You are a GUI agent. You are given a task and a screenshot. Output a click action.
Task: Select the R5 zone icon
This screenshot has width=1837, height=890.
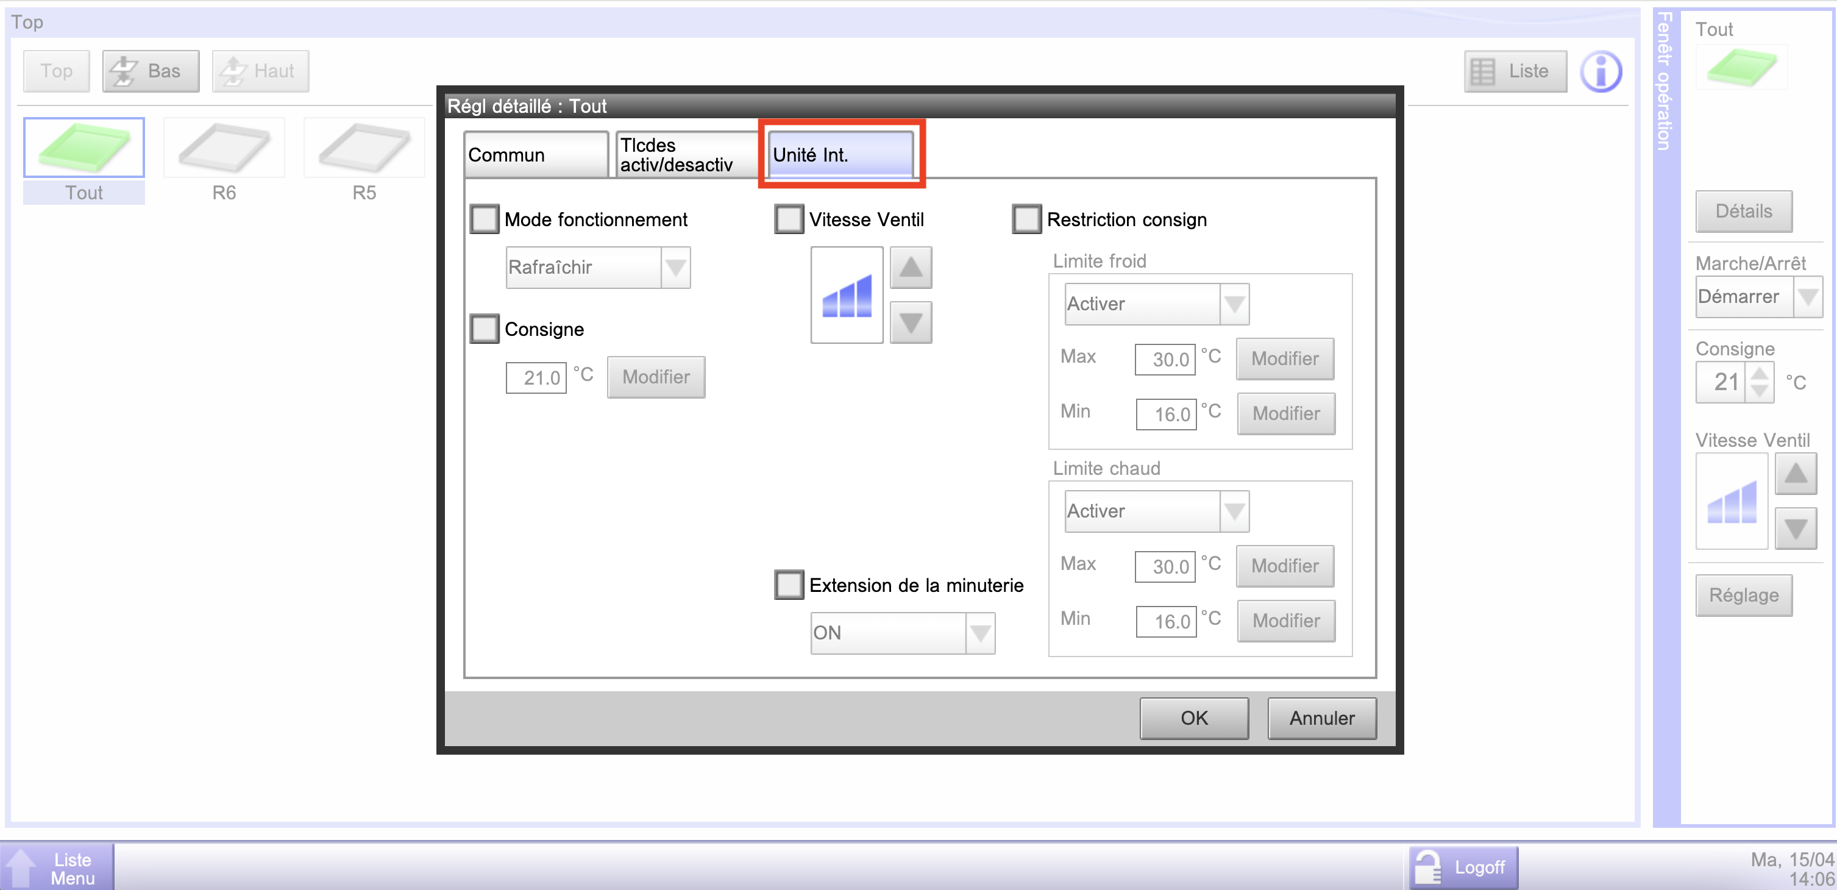pyautogui.click(x=364, y=148)
